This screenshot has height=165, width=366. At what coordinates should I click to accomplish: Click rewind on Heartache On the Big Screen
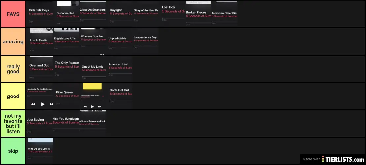33,104
